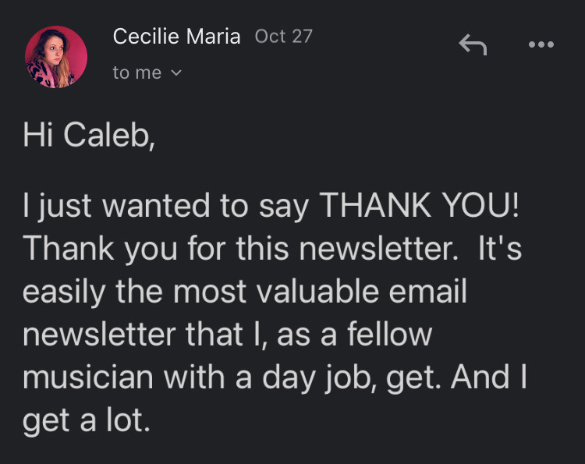
Task: Click the line "easily the most valuable email"
Action: pos(245,292)
